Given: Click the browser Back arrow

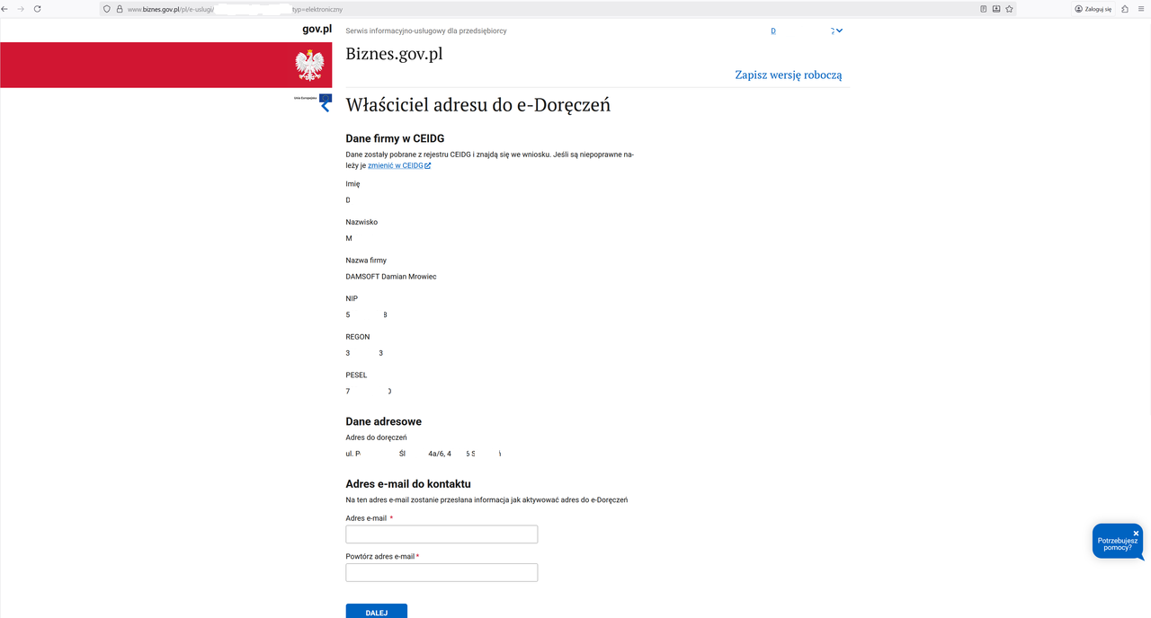Looking at the screenshot, I should [5, 9].
